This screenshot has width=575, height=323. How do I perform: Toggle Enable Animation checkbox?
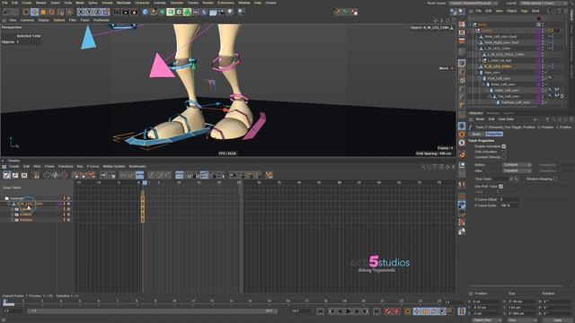tap(504, 146)
